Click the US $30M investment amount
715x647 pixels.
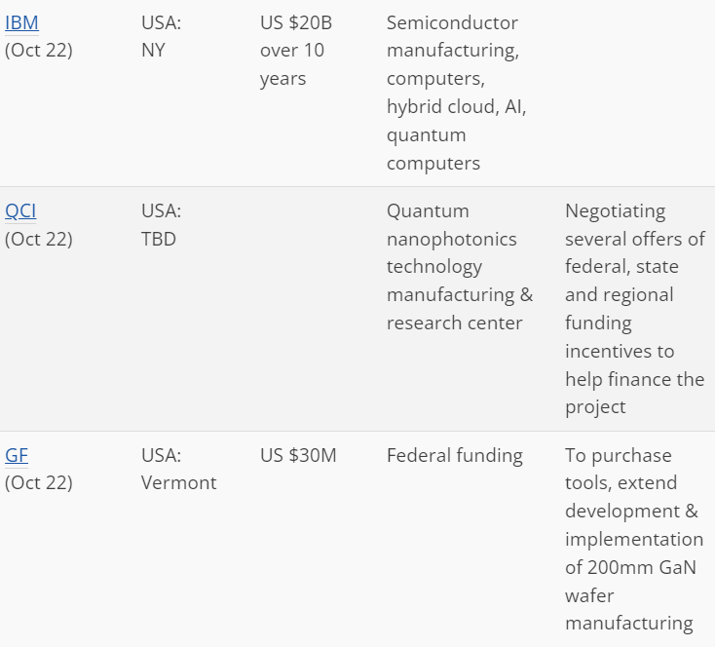pos(298,455)
